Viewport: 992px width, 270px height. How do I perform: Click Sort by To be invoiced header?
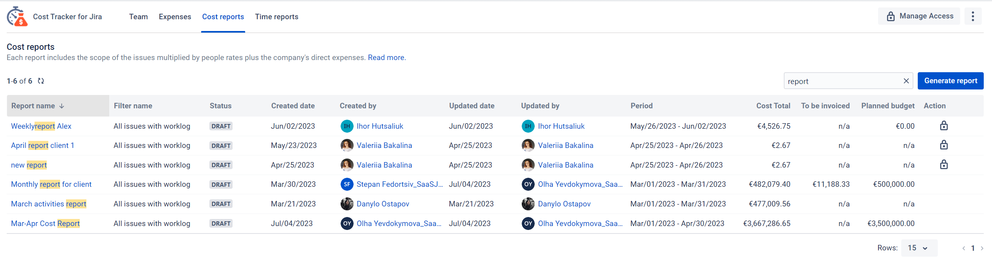[825, 106]
